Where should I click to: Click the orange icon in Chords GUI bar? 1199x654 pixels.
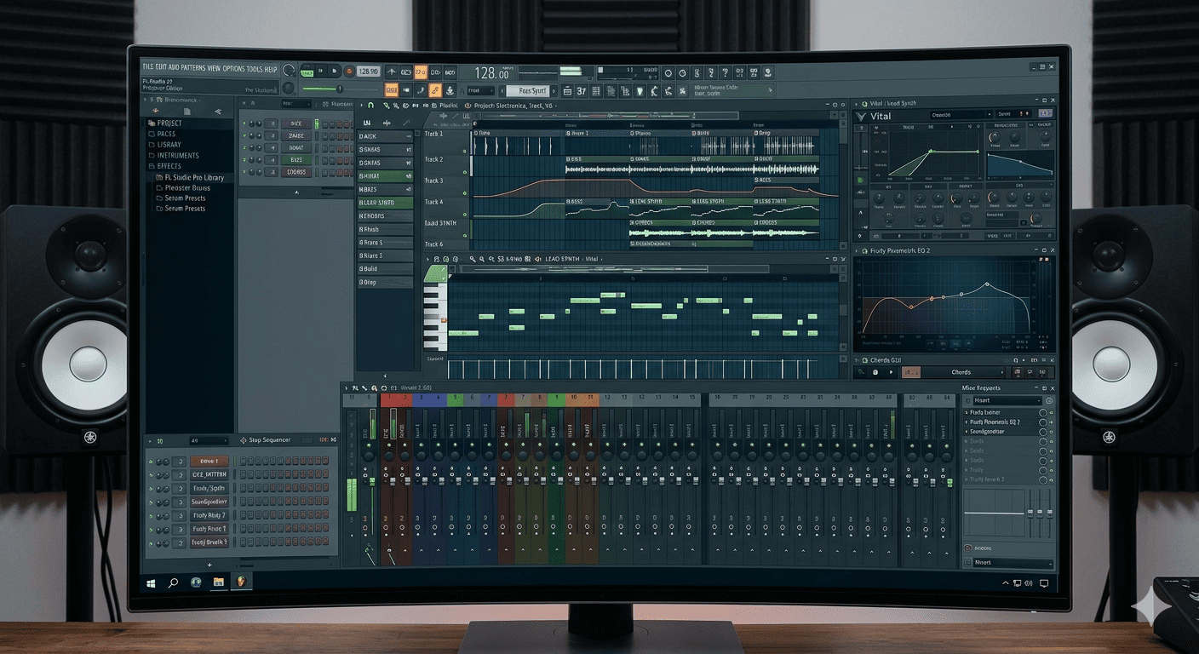click(910, 372)
